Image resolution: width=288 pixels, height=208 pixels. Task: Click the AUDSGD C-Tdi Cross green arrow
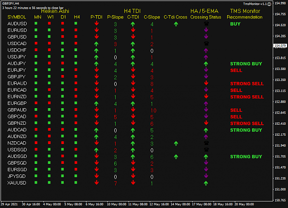coord(176,156)
